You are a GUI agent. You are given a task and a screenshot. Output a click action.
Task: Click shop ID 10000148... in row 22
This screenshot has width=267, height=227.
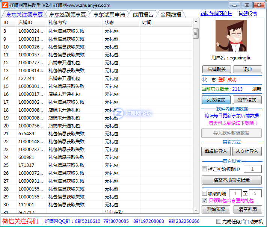31,141
